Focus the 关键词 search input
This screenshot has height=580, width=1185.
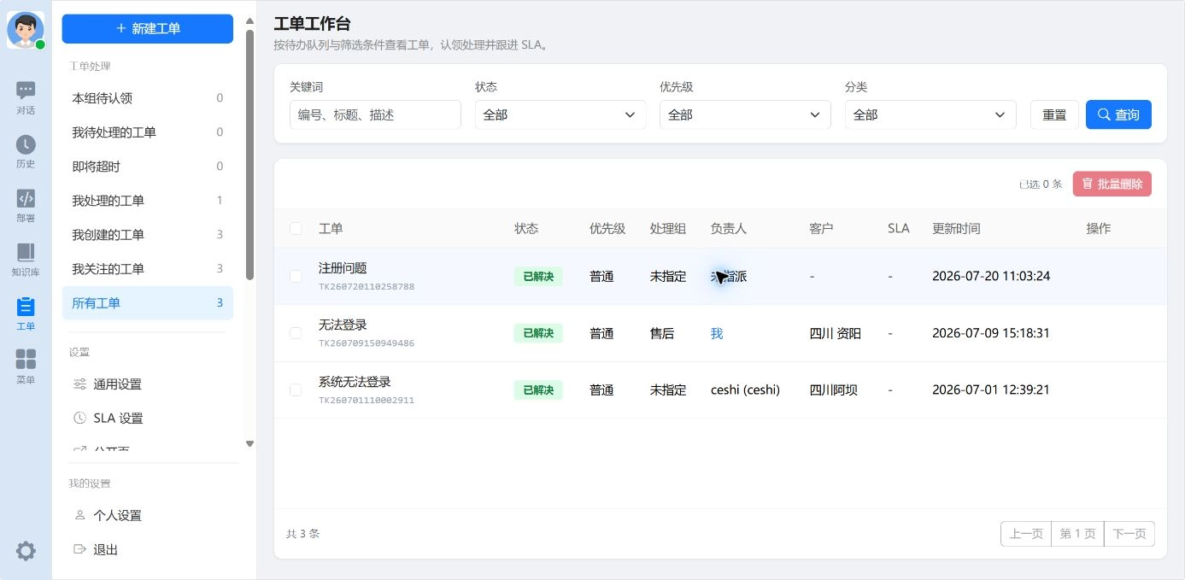pyautogui.click(x=375, y=114)
